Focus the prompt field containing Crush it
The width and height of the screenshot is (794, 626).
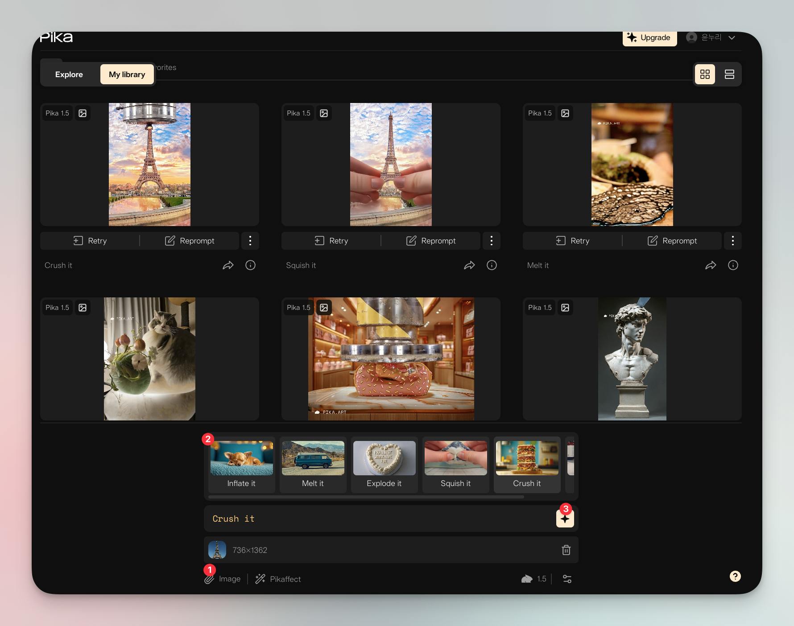(x=379, y=519)
